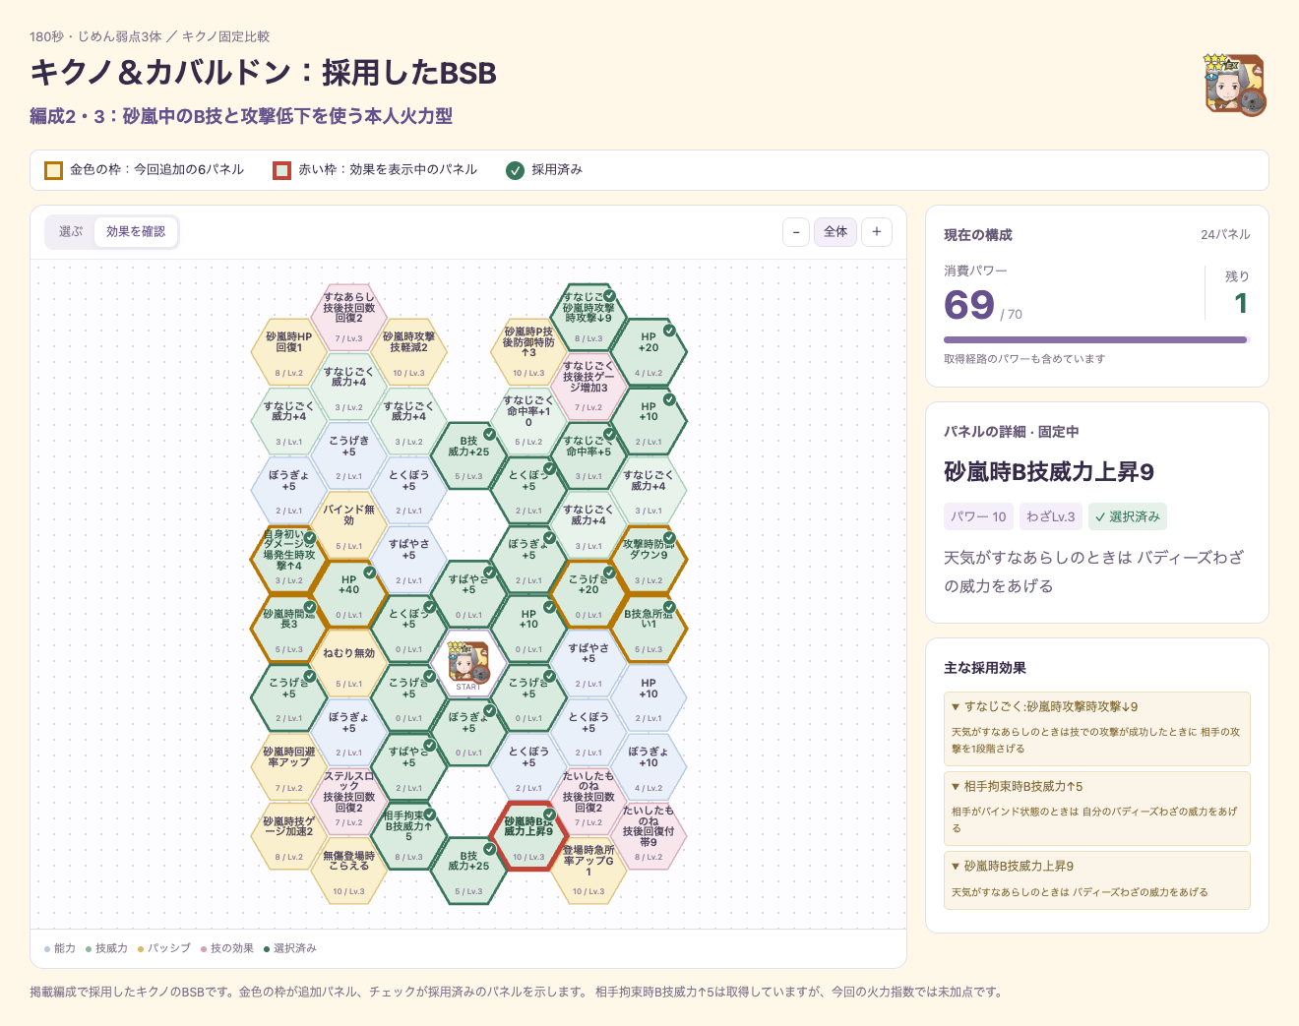Click the わざLv.3 chip
Viewport: 1299px width, 1026px height.
pyautogui.click(x=1051, y=516)
